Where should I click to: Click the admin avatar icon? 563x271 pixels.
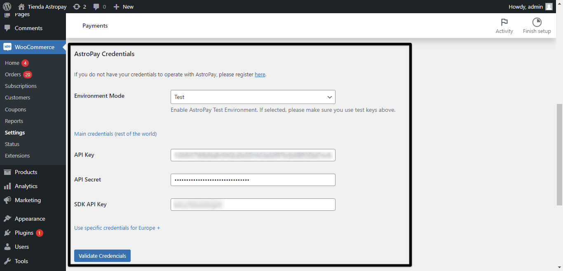coord(549,7)
